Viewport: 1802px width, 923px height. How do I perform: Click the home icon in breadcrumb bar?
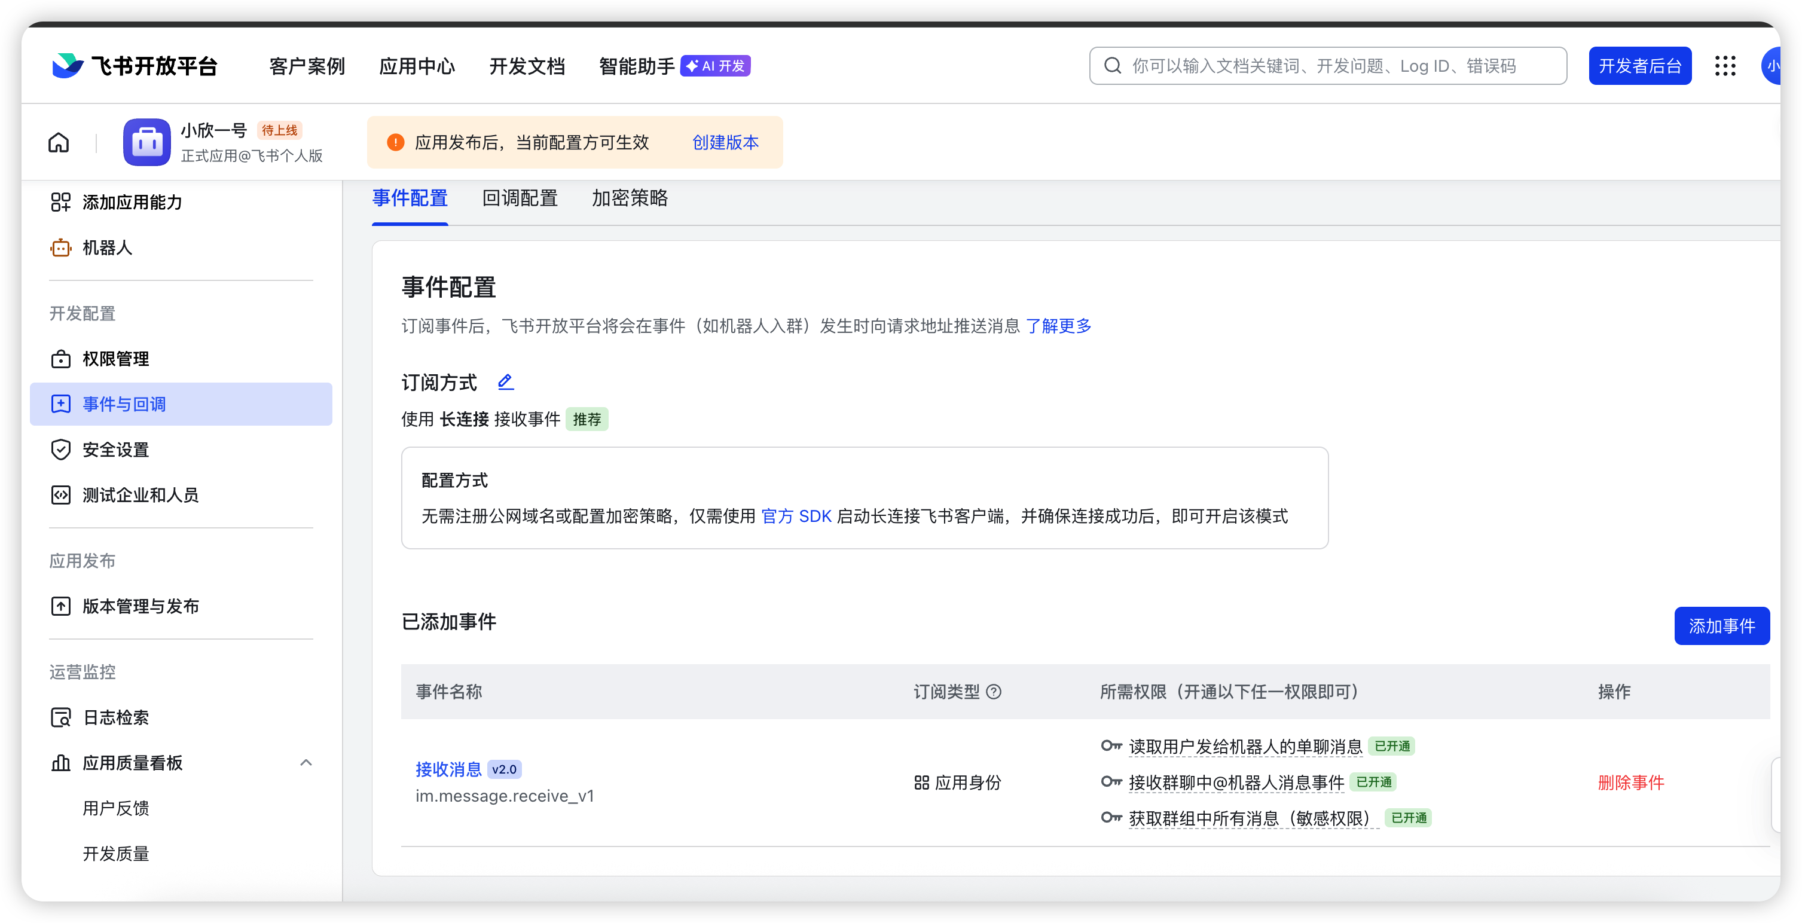(x=59, y=143)
